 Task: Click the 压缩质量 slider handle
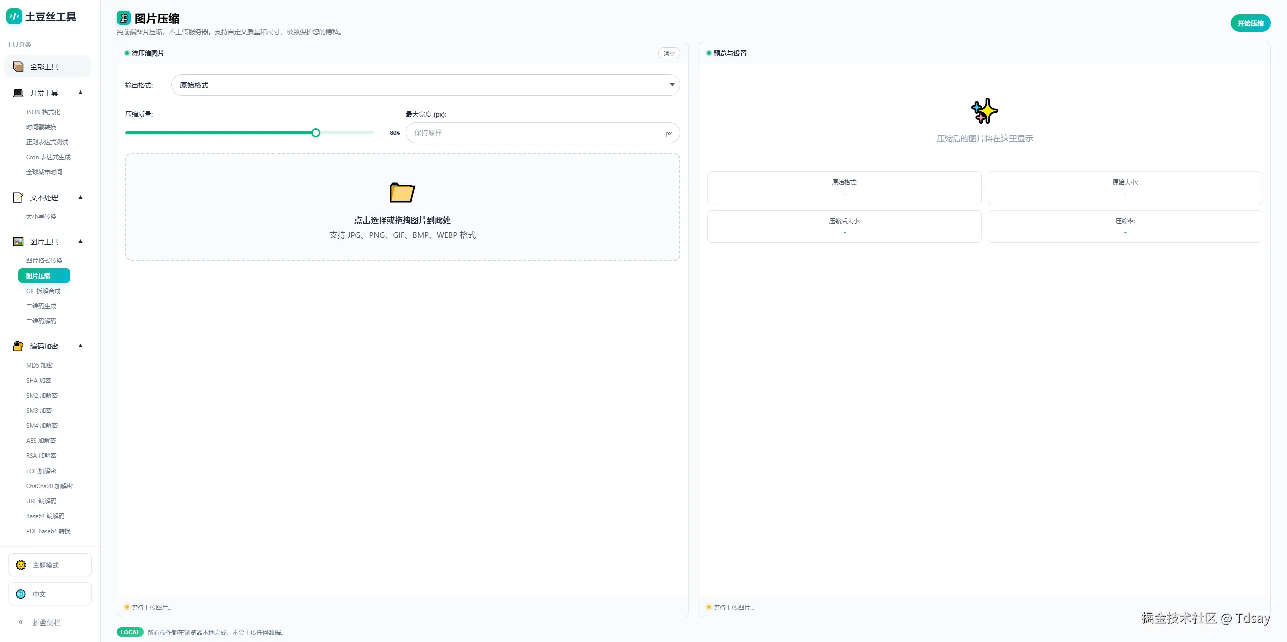coord(316,133)
